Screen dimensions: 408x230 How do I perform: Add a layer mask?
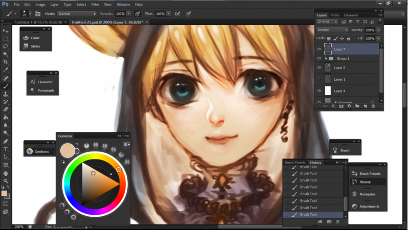coord(341,106)
